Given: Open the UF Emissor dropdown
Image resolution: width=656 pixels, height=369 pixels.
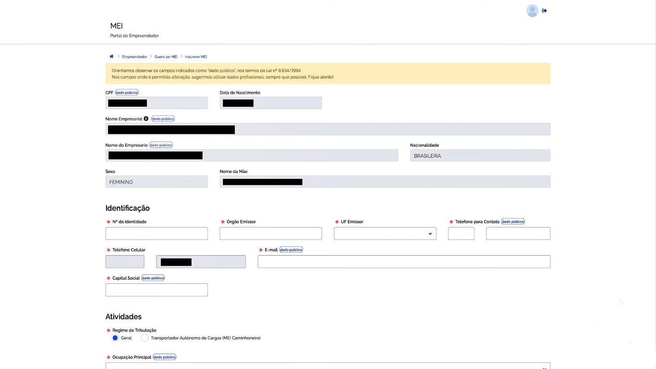Looking at the screenshot, I should [385, 234].
